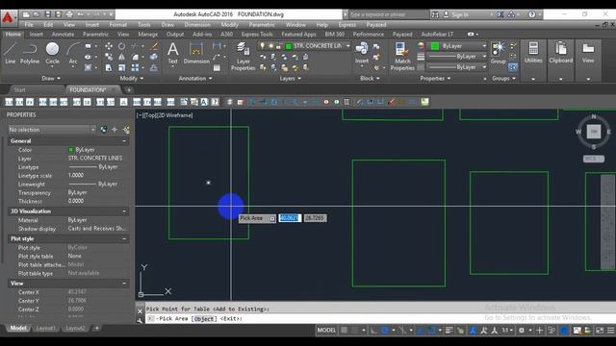Screen dimensions: 616x346
Task: Click the AutoCAD application menu logo
Action: (8, 17)
